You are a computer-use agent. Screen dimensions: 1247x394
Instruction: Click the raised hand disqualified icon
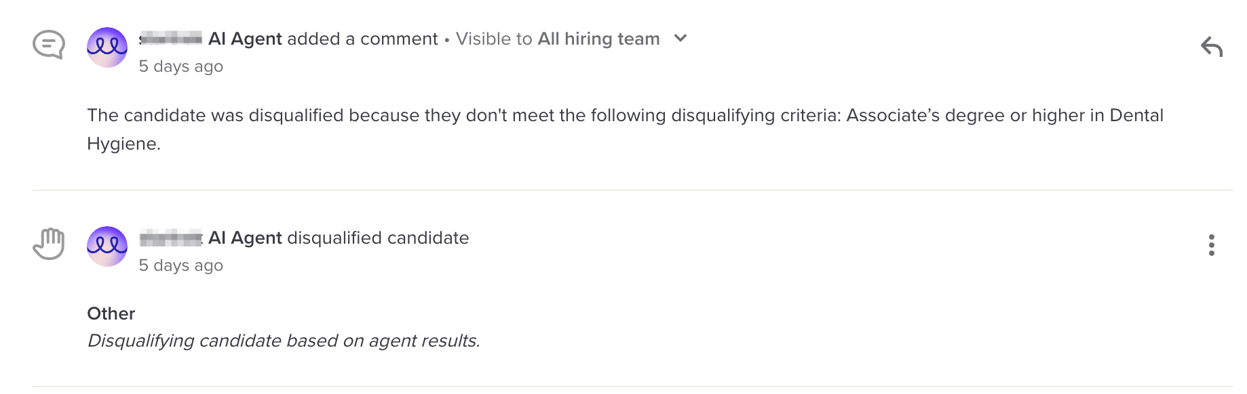49,244
